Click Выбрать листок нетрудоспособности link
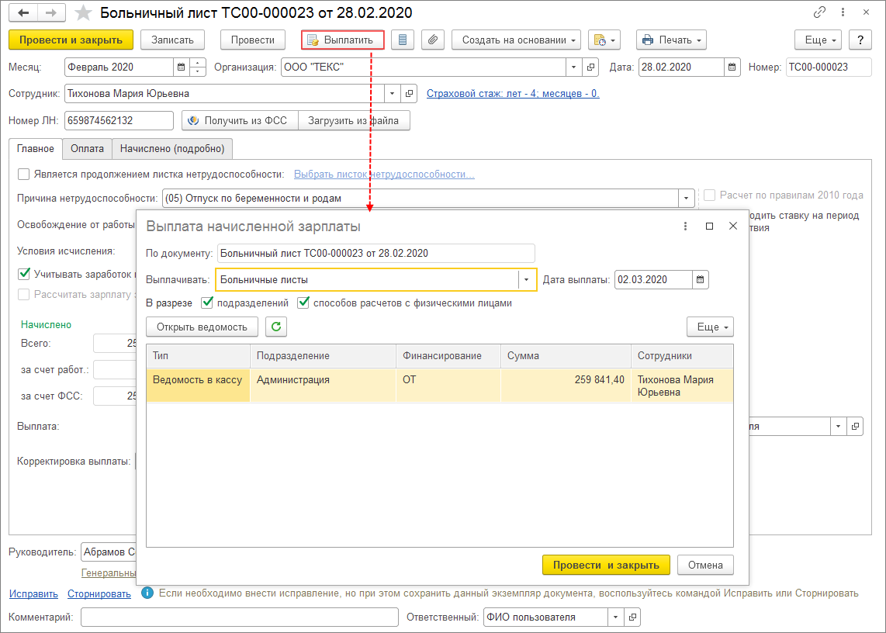The image size is (886, 633). tap(384, 174)
